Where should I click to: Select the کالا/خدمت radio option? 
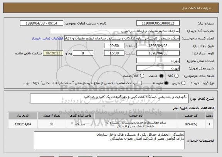tap(142, 76)
